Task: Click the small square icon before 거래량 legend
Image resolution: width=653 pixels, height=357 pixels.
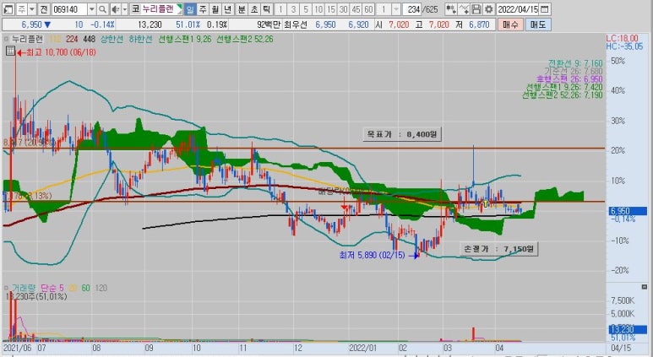Action: (x=6, y=288)
